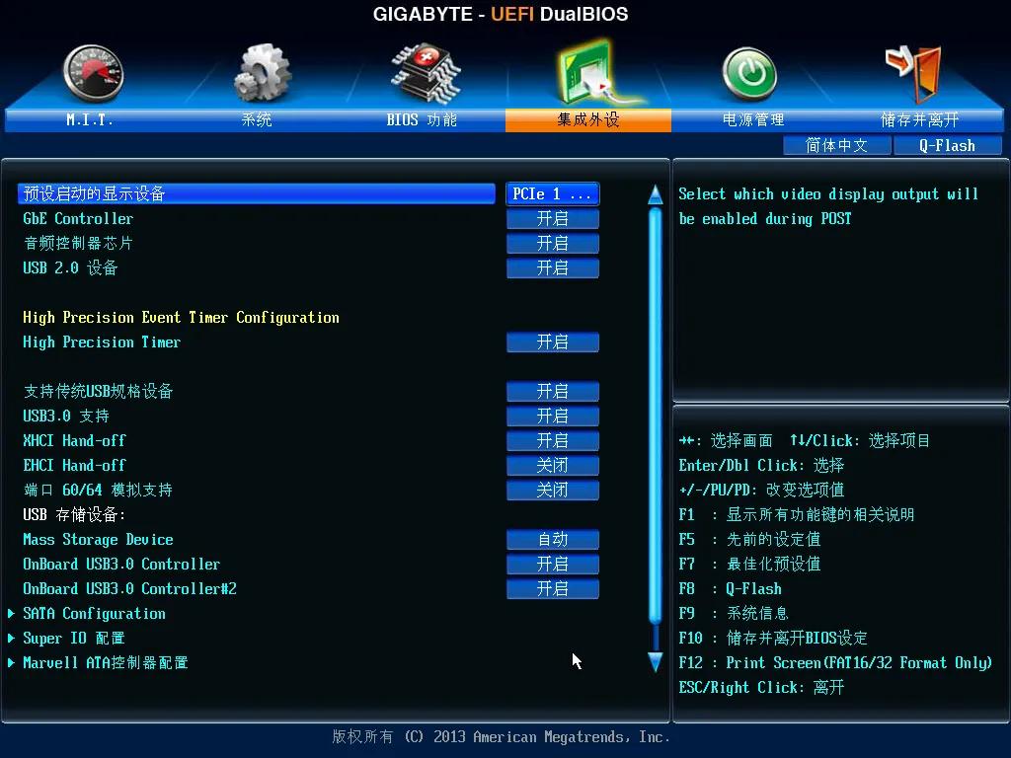Click the System gears icon
This screenshot has width=1011, height=758.
coord(263,72)
